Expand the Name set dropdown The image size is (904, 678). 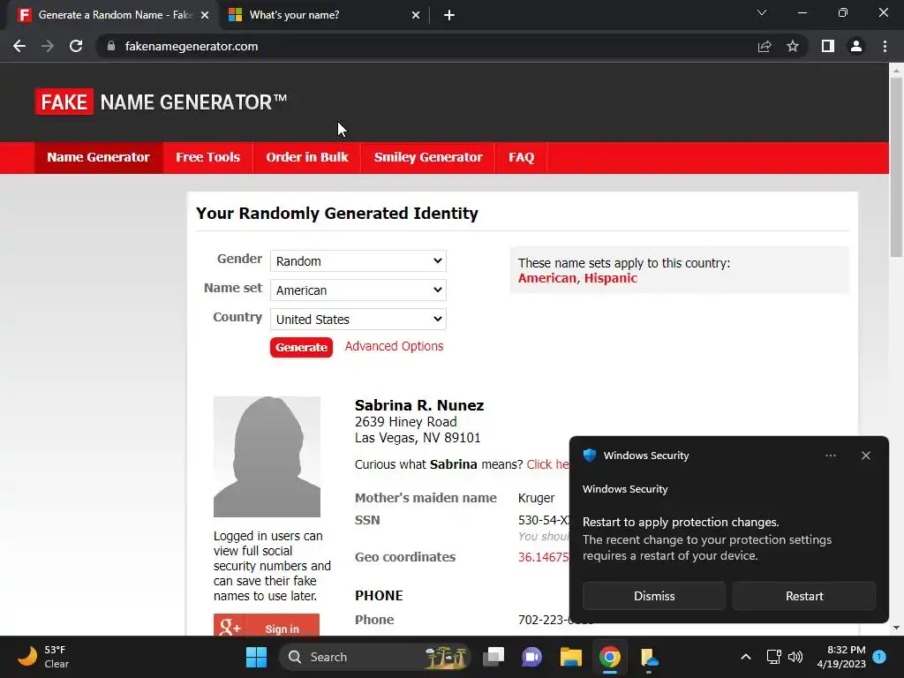click(x=358, y=290)
